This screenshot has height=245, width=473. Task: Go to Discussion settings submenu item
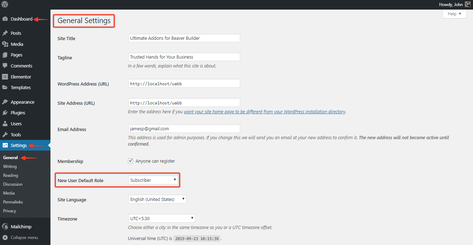tap(13, 184)
